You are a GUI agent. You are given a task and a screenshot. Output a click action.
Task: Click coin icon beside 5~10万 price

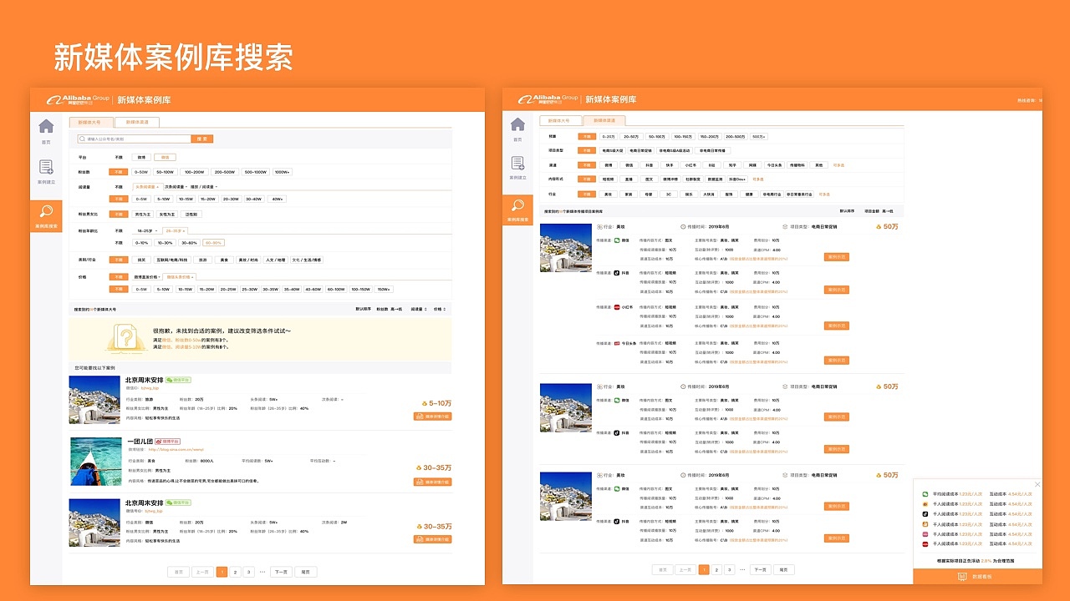click(x=426, y=403)
